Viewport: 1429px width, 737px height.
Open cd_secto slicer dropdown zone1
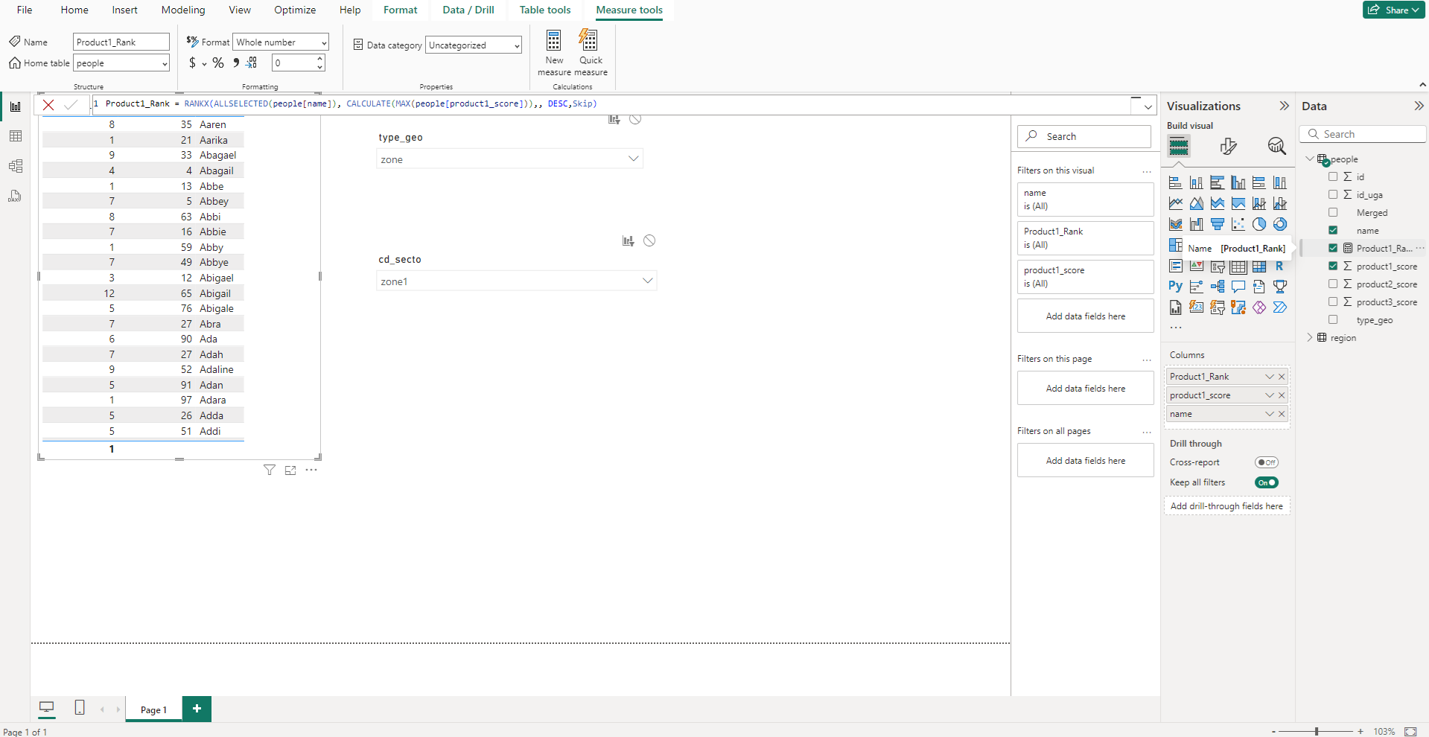pyautogui.click(x=516, y=281)
